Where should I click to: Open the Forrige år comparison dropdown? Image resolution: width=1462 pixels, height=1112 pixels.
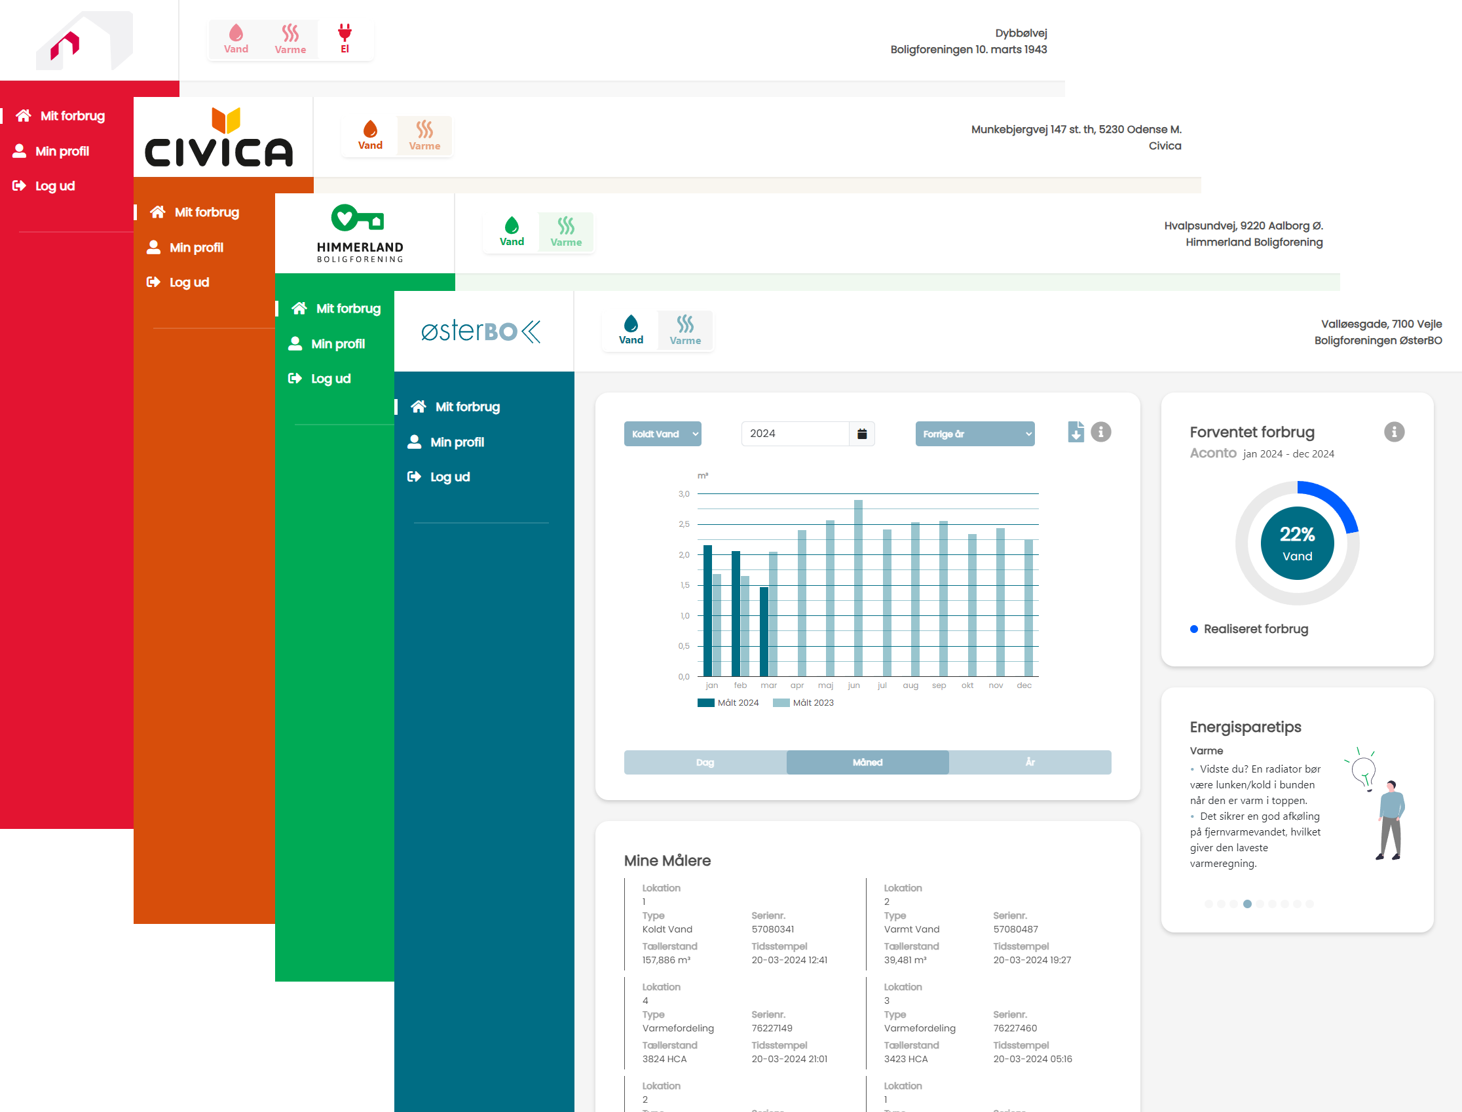point(975,434)
